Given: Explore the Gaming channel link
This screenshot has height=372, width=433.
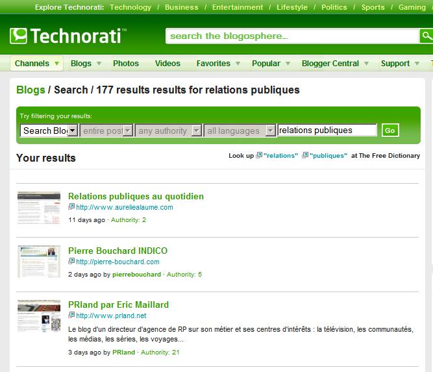Looking at the screenshot, I should pyautogui.click(x=412, y=7).
